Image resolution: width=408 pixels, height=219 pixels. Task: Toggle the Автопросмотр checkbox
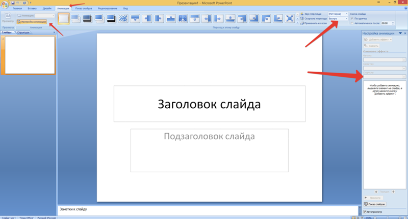(x=365, y=212)
